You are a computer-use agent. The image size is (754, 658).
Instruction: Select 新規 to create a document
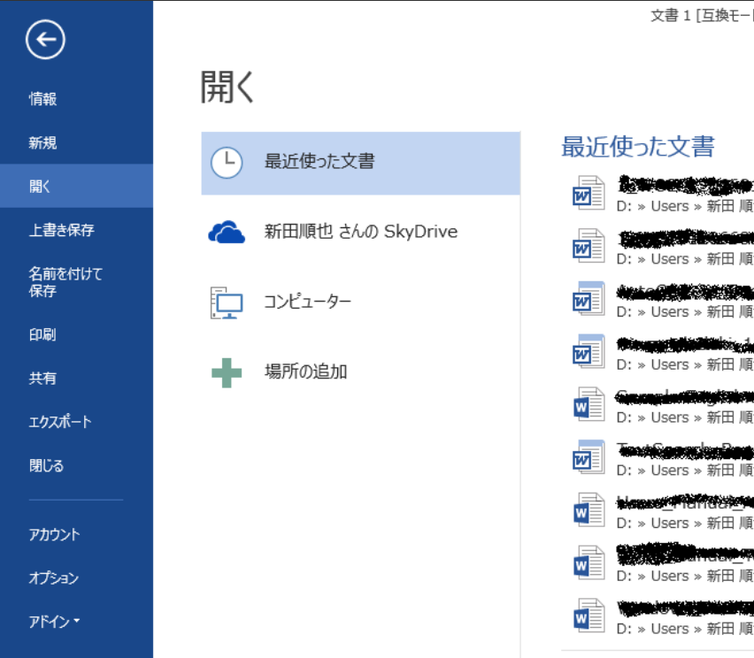pyautogui.click(x=42, y=142)
